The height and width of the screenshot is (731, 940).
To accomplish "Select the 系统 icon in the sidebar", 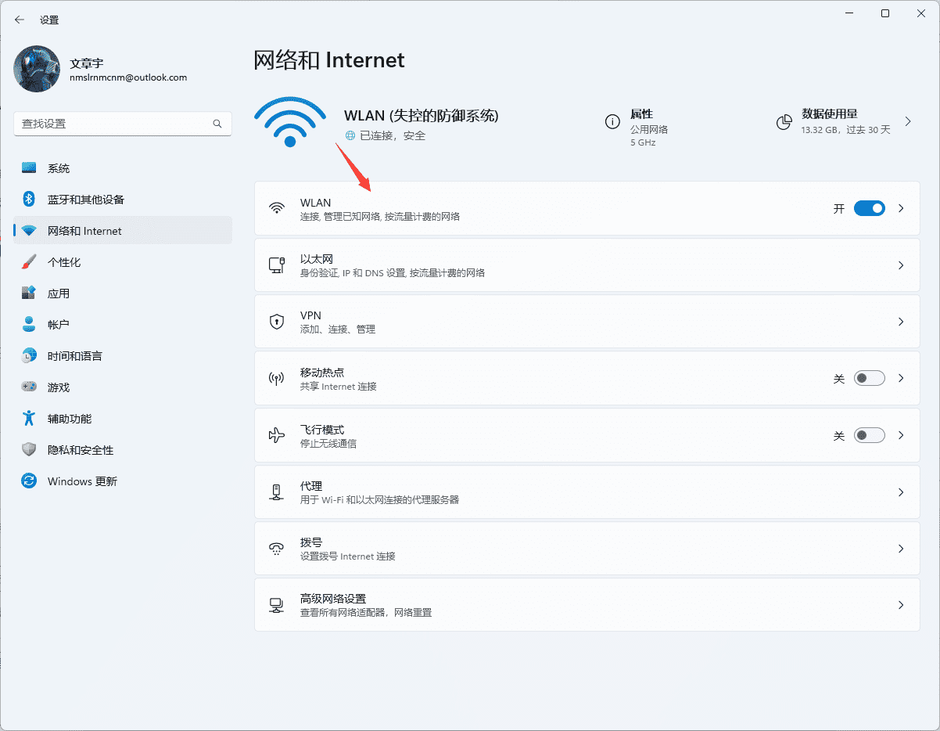I will [x=28, y=167].
